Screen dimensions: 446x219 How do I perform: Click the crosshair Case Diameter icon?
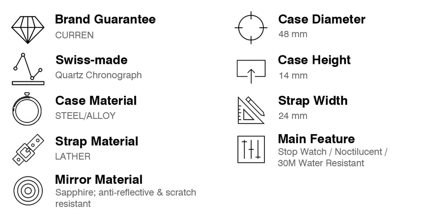(x=251, y=27)
